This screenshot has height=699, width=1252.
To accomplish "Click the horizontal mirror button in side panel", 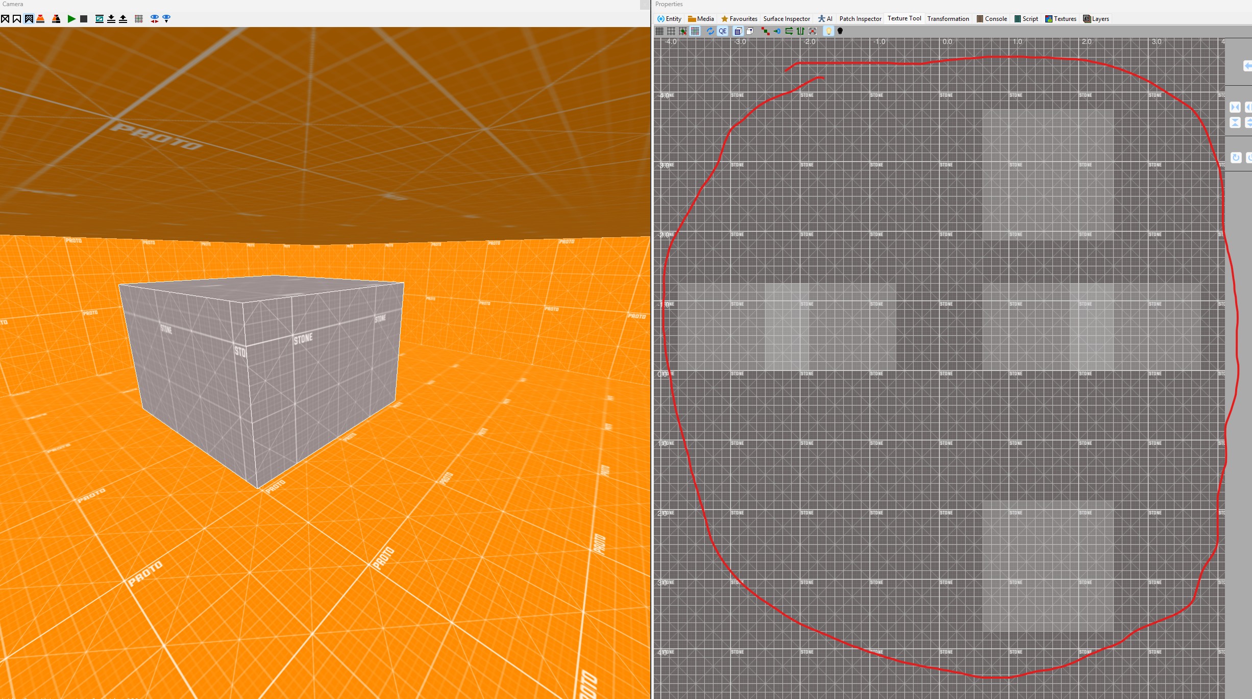I will [x=1235, y=107].
